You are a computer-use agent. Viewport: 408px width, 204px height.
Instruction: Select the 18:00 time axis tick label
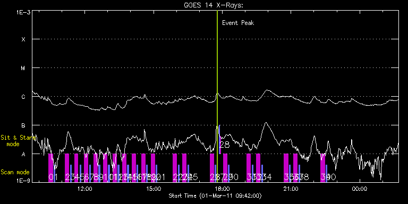[x=222, y=189]
